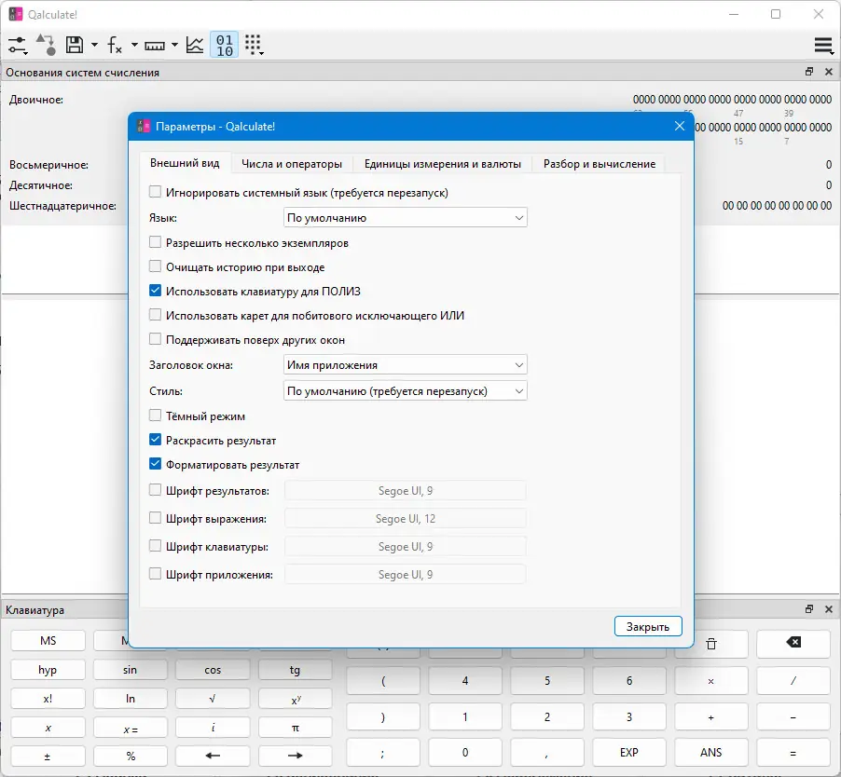Expand the functions dropdown arrow
This screenshot has height=777, width=841.
(x=134, y=45)
